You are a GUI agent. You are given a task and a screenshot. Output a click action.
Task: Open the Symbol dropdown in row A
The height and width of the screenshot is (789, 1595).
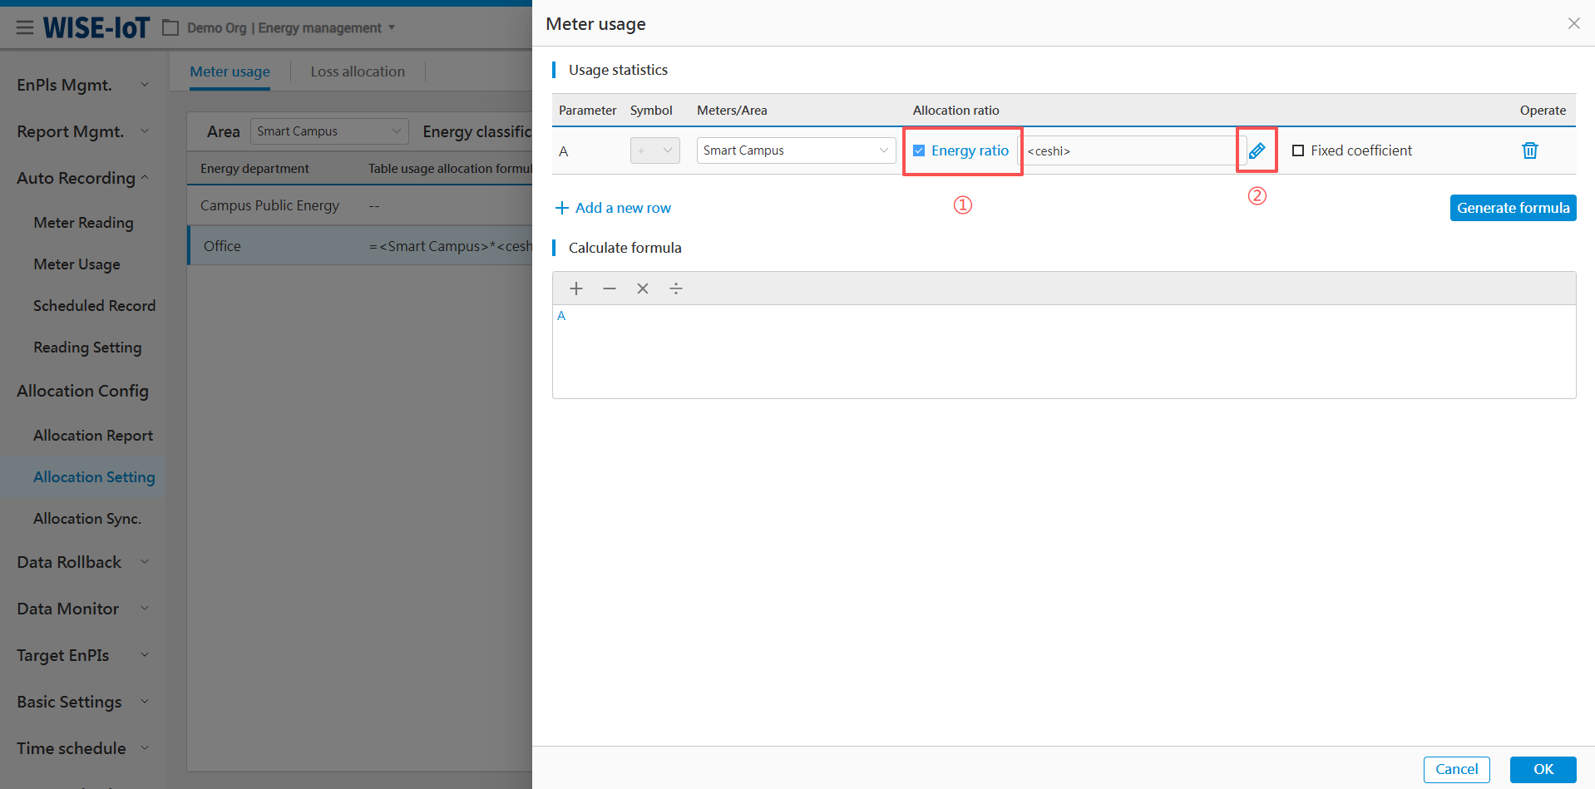point(655,150)
